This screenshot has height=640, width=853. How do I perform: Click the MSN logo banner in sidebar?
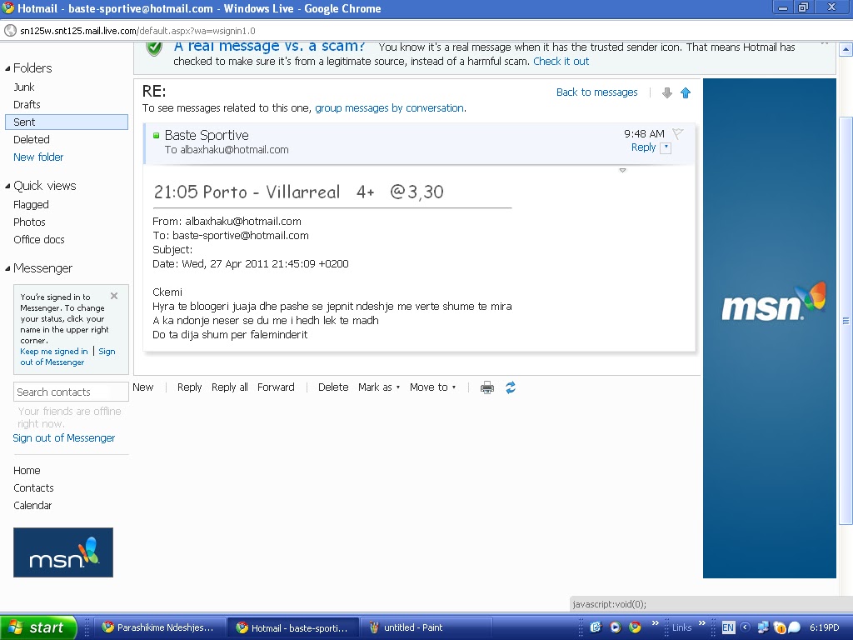coord(63,552)
